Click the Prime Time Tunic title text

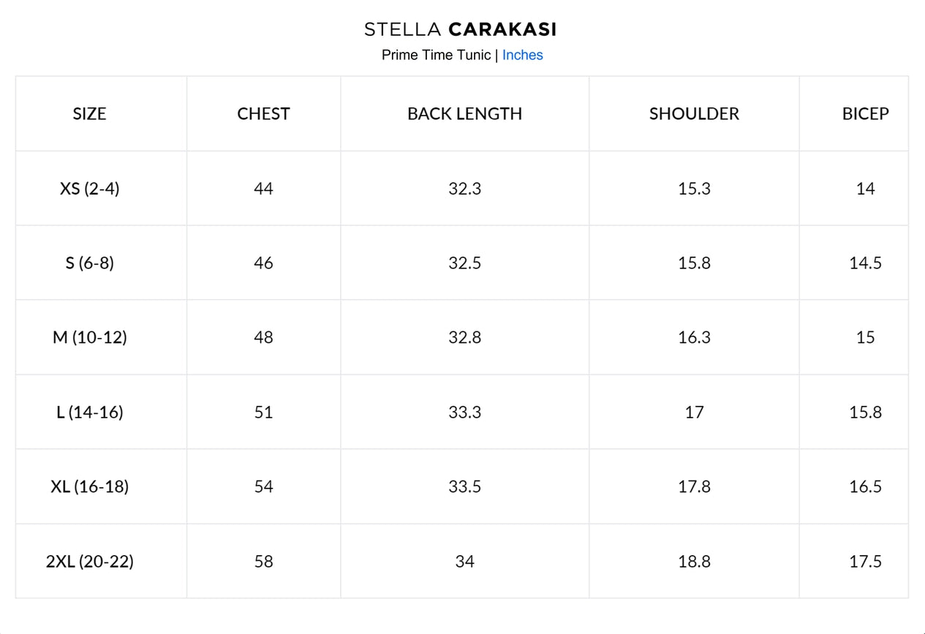(436, 55)
